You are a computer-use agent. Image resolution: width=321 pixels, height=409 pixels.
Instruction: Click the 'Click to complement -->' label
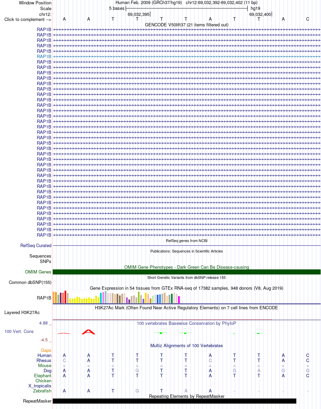tap(28, 19)
